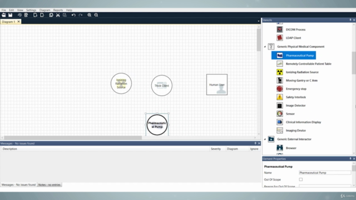Image resolution: width=356 pixels, height=200 pixels.
Task: Click the canvas horizontal scrollbar thumb
Action: tap(73, 138)
